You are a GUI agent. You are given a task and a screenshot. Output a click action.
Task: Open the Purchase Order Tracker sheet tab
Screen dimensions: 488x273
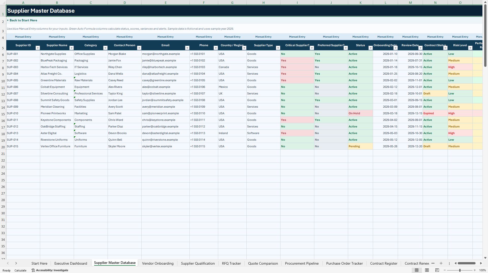tap(345, 263)
